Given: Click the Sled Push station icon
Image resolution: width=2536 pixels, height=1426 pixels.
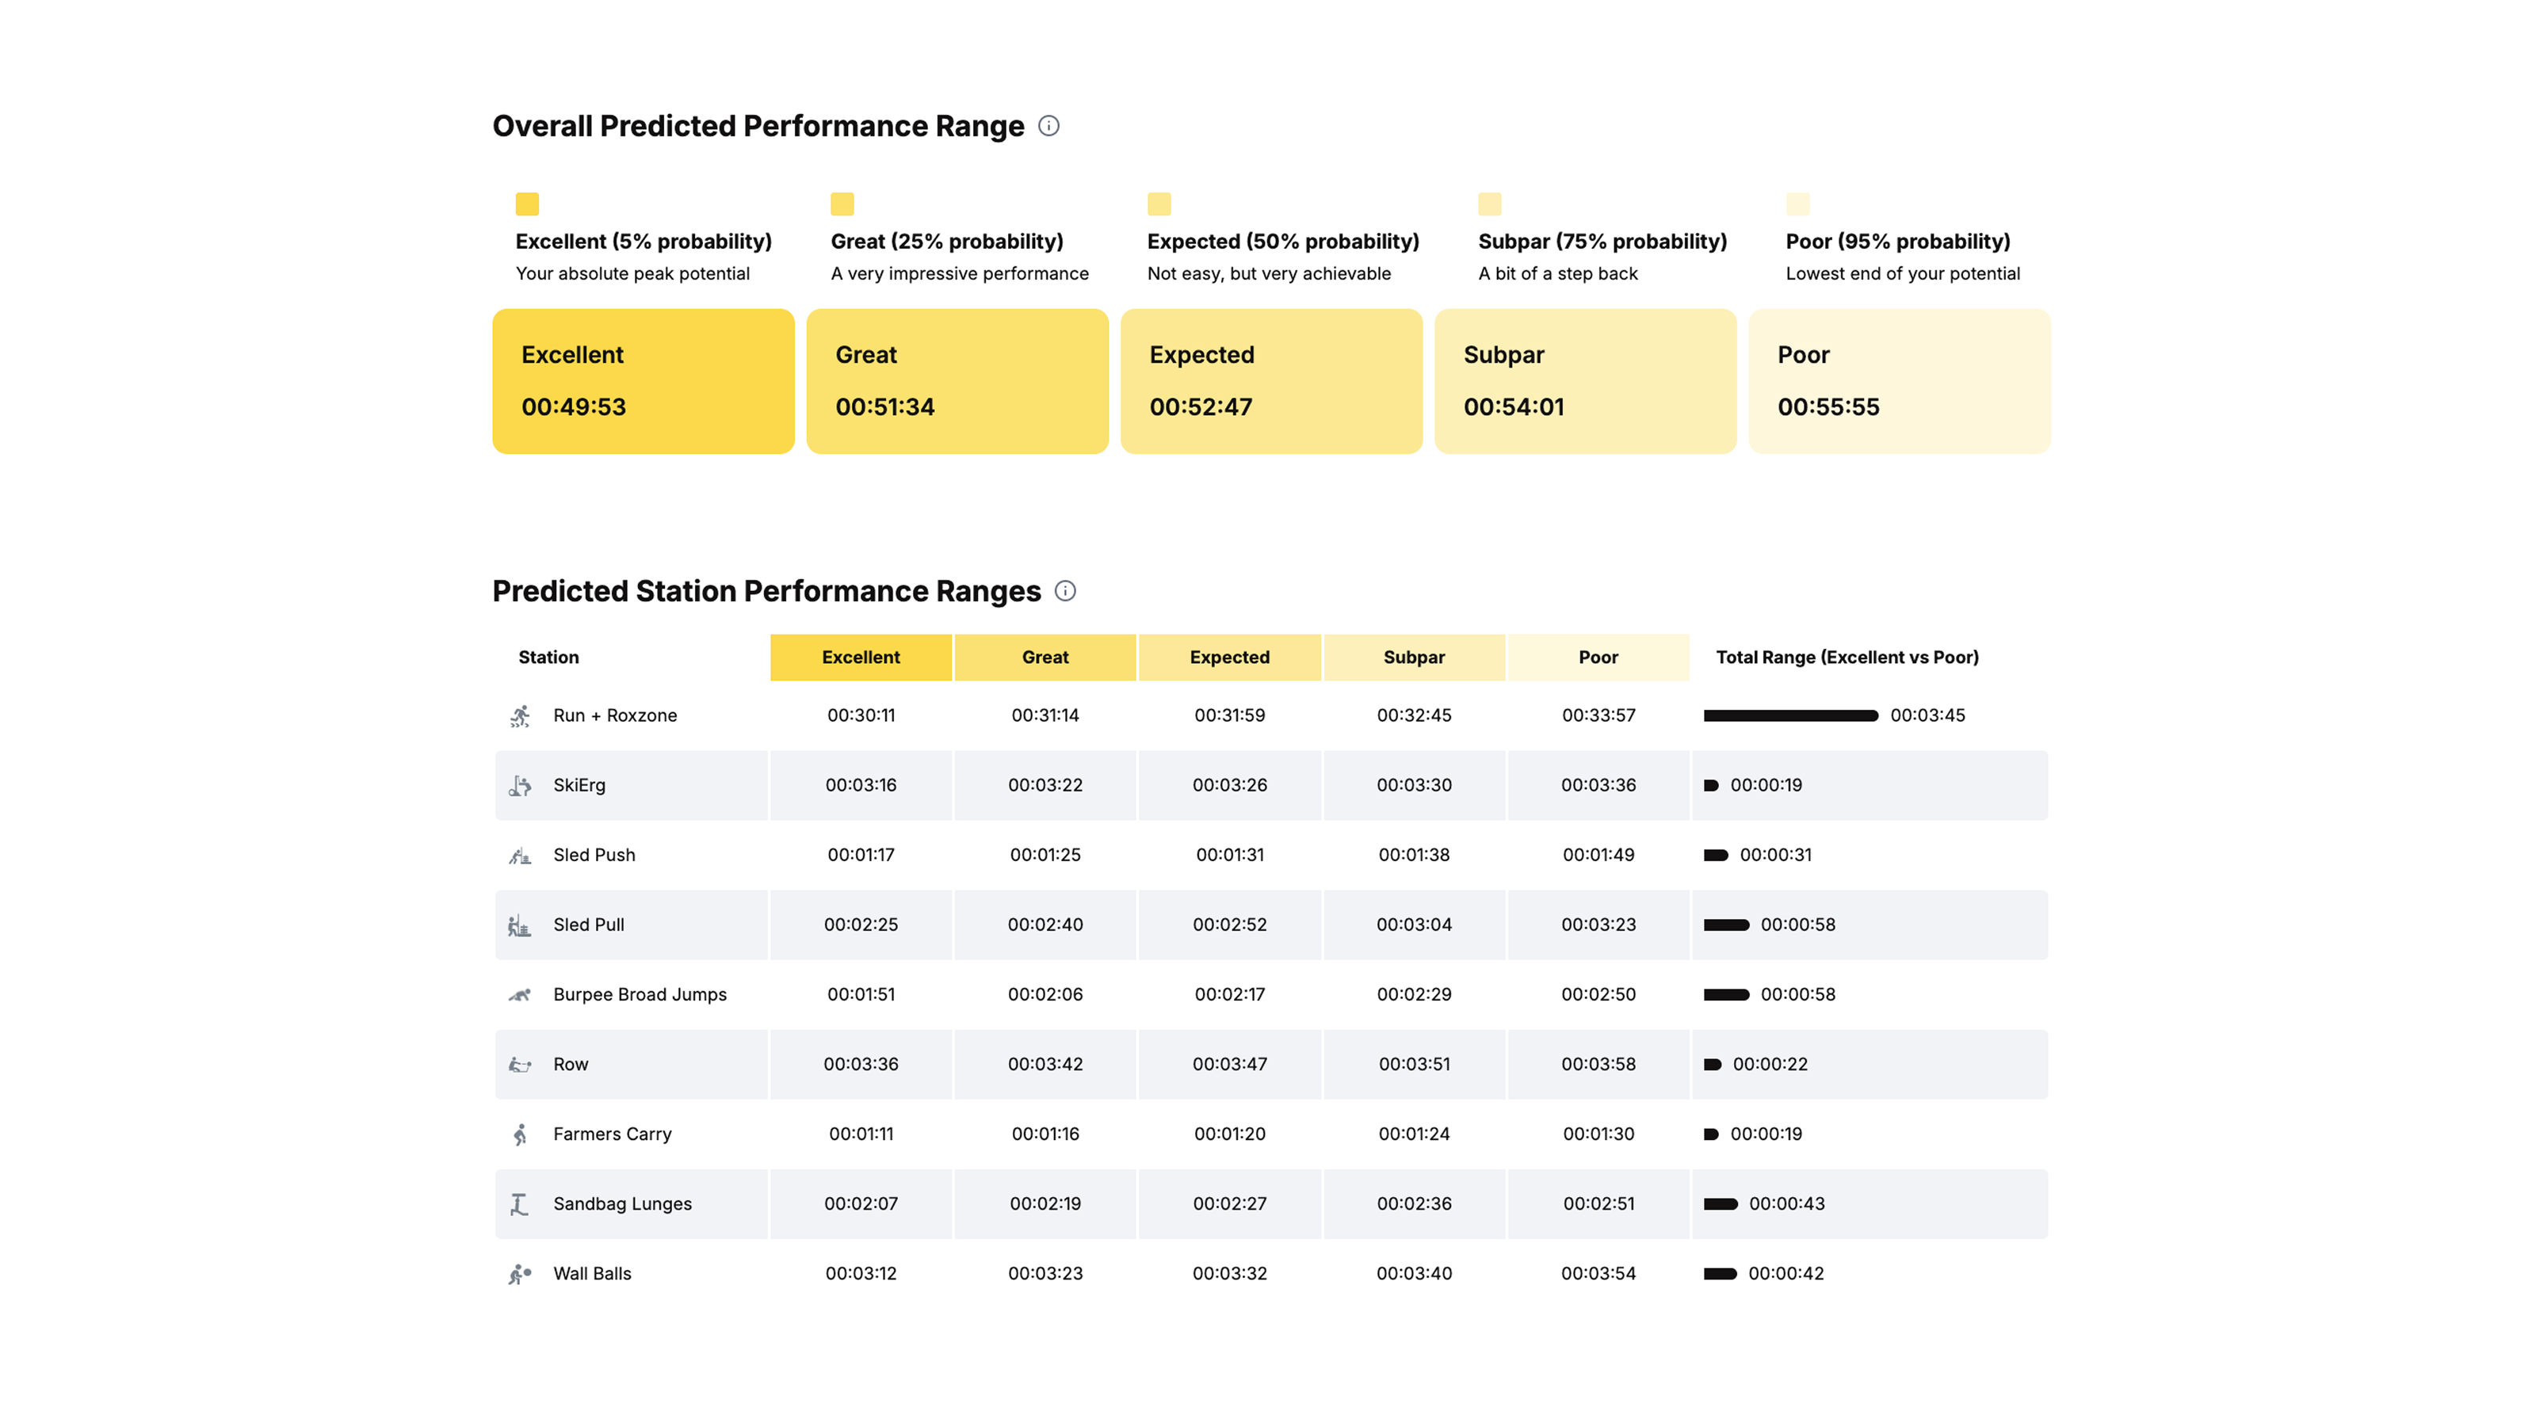Looking at the screenshot, I should click(520, 856).
